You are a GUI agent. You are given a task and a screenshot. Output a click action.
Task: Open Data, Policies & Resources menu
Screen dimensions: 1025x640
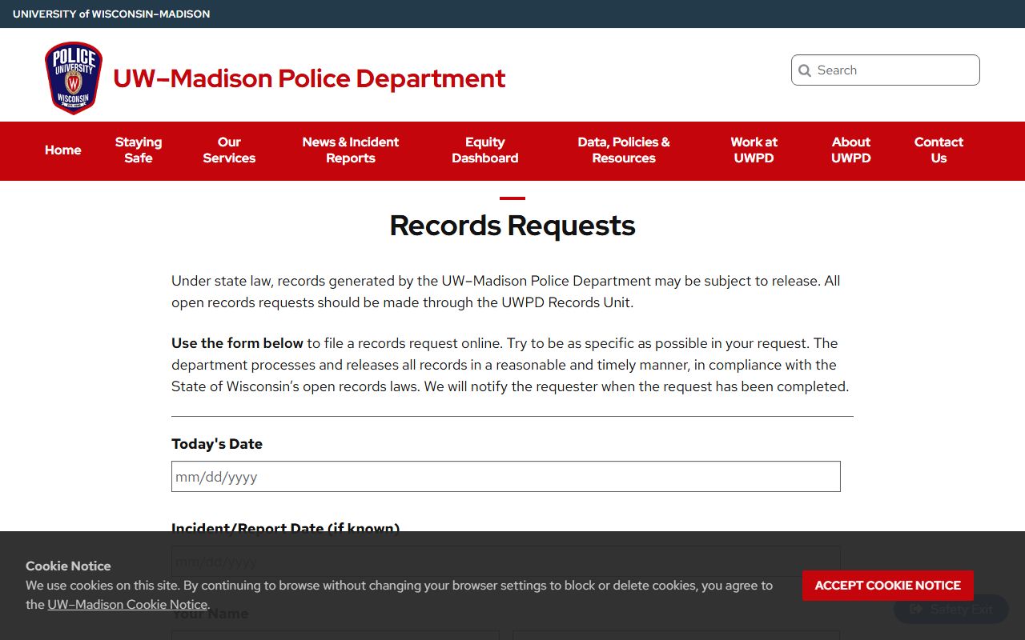[624, 150]
